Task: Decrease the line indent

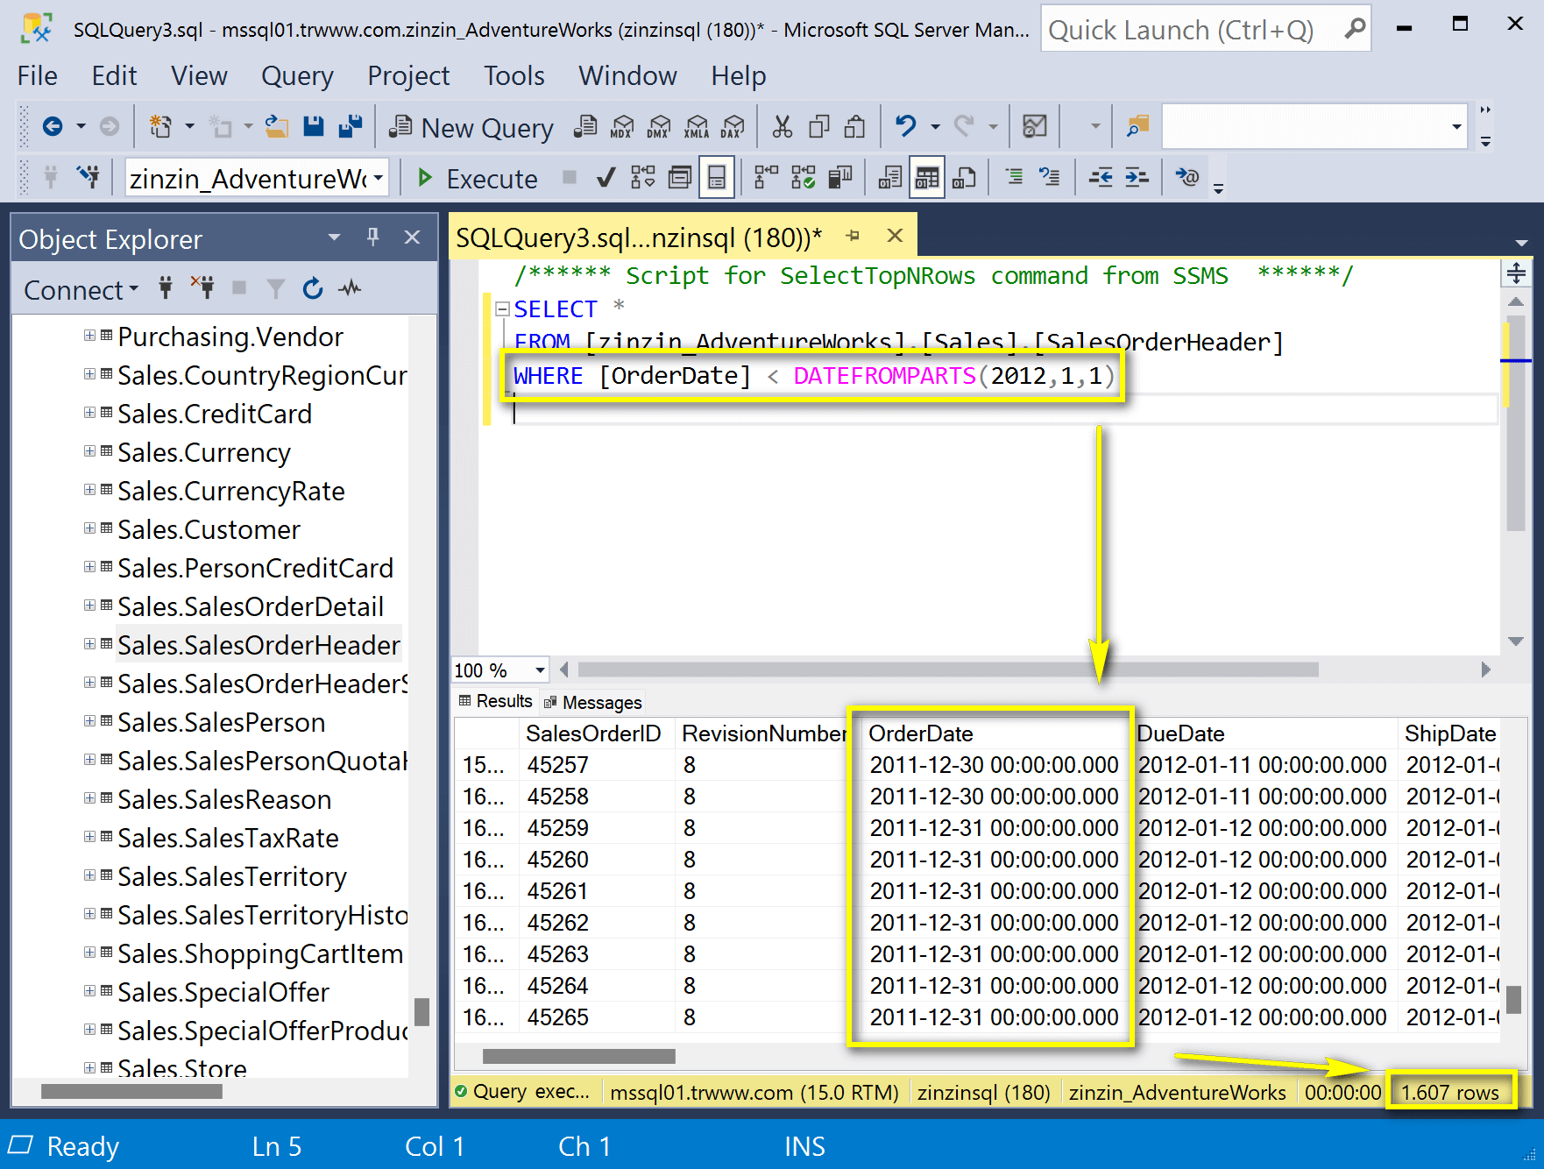Action: [x=1101, y=178]
